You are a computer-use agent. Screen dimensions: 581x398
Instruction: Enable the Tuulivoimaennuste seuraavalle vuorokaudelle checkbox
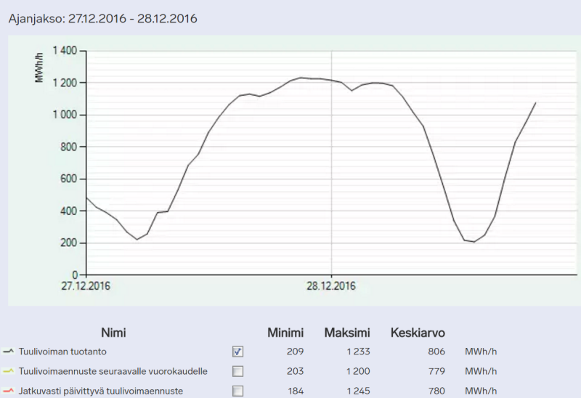(238, 371)
